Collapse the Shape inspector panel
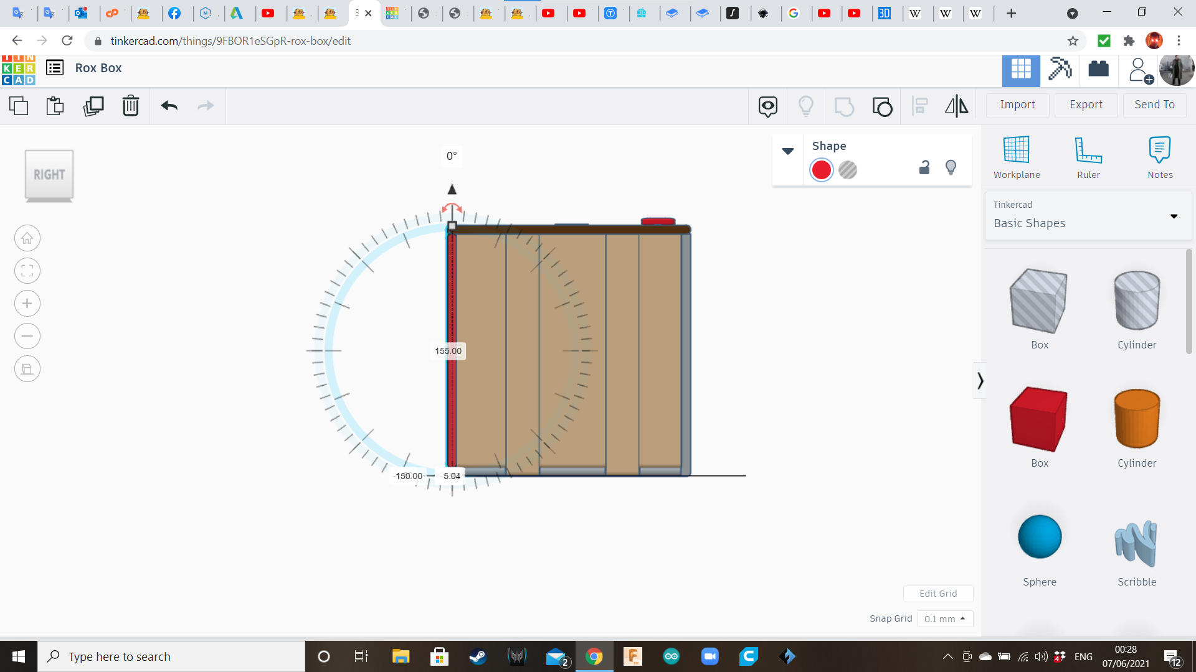This screenshot has height=672, width=1196. (x=787, y=151)
